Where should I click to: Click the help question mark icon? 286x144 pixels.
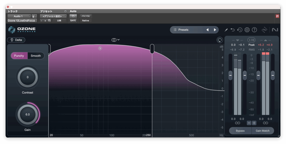tap(254, 30)
